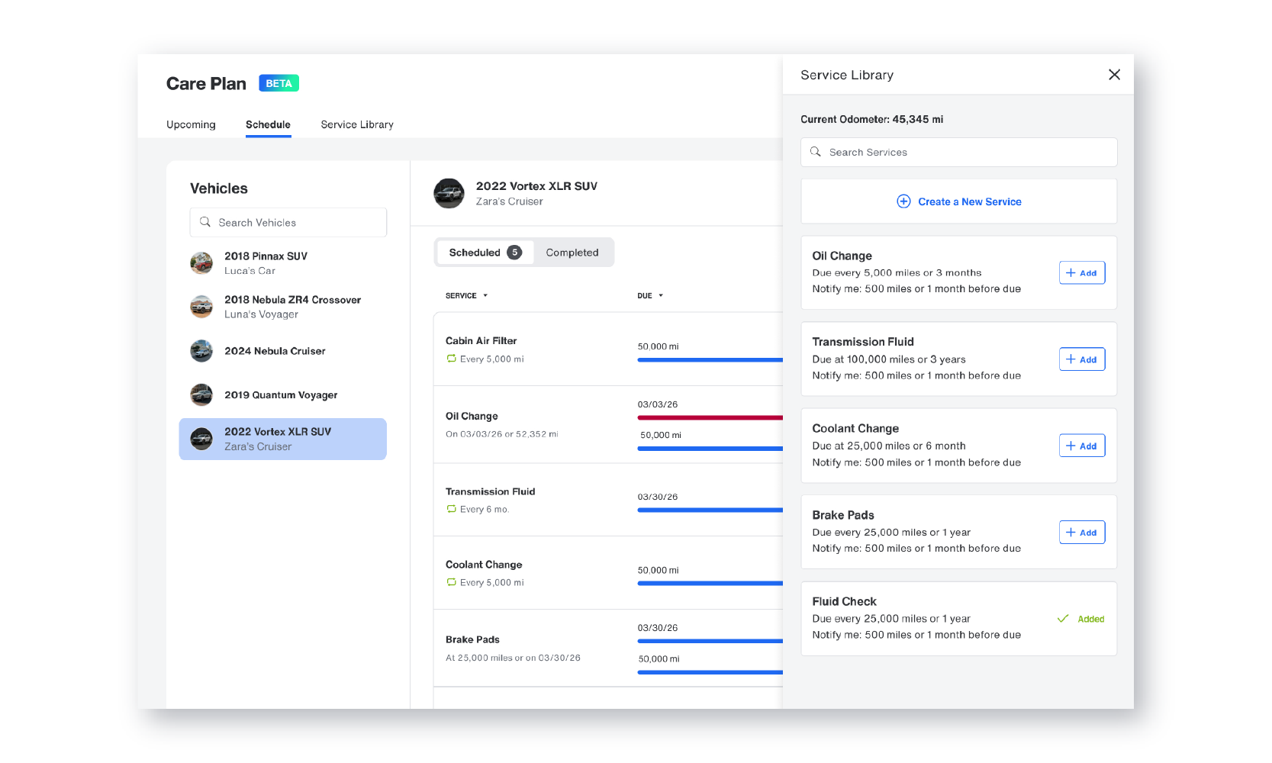This screenshot has width=1272, height=763.
Task: Open the Service Library tab
Action: [x=357, y=124]
